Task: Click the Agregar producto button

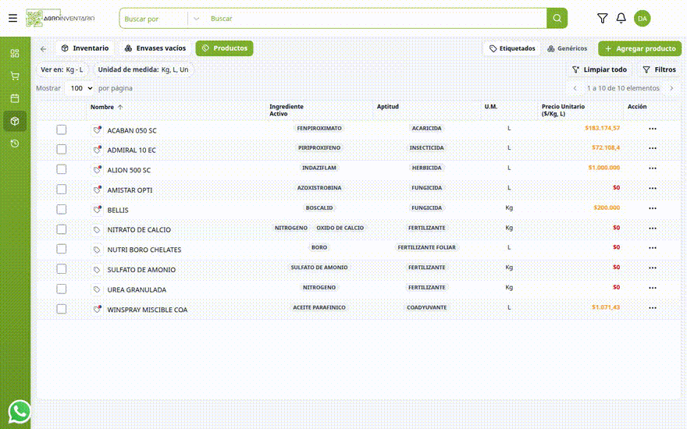Action: [639, 48]
